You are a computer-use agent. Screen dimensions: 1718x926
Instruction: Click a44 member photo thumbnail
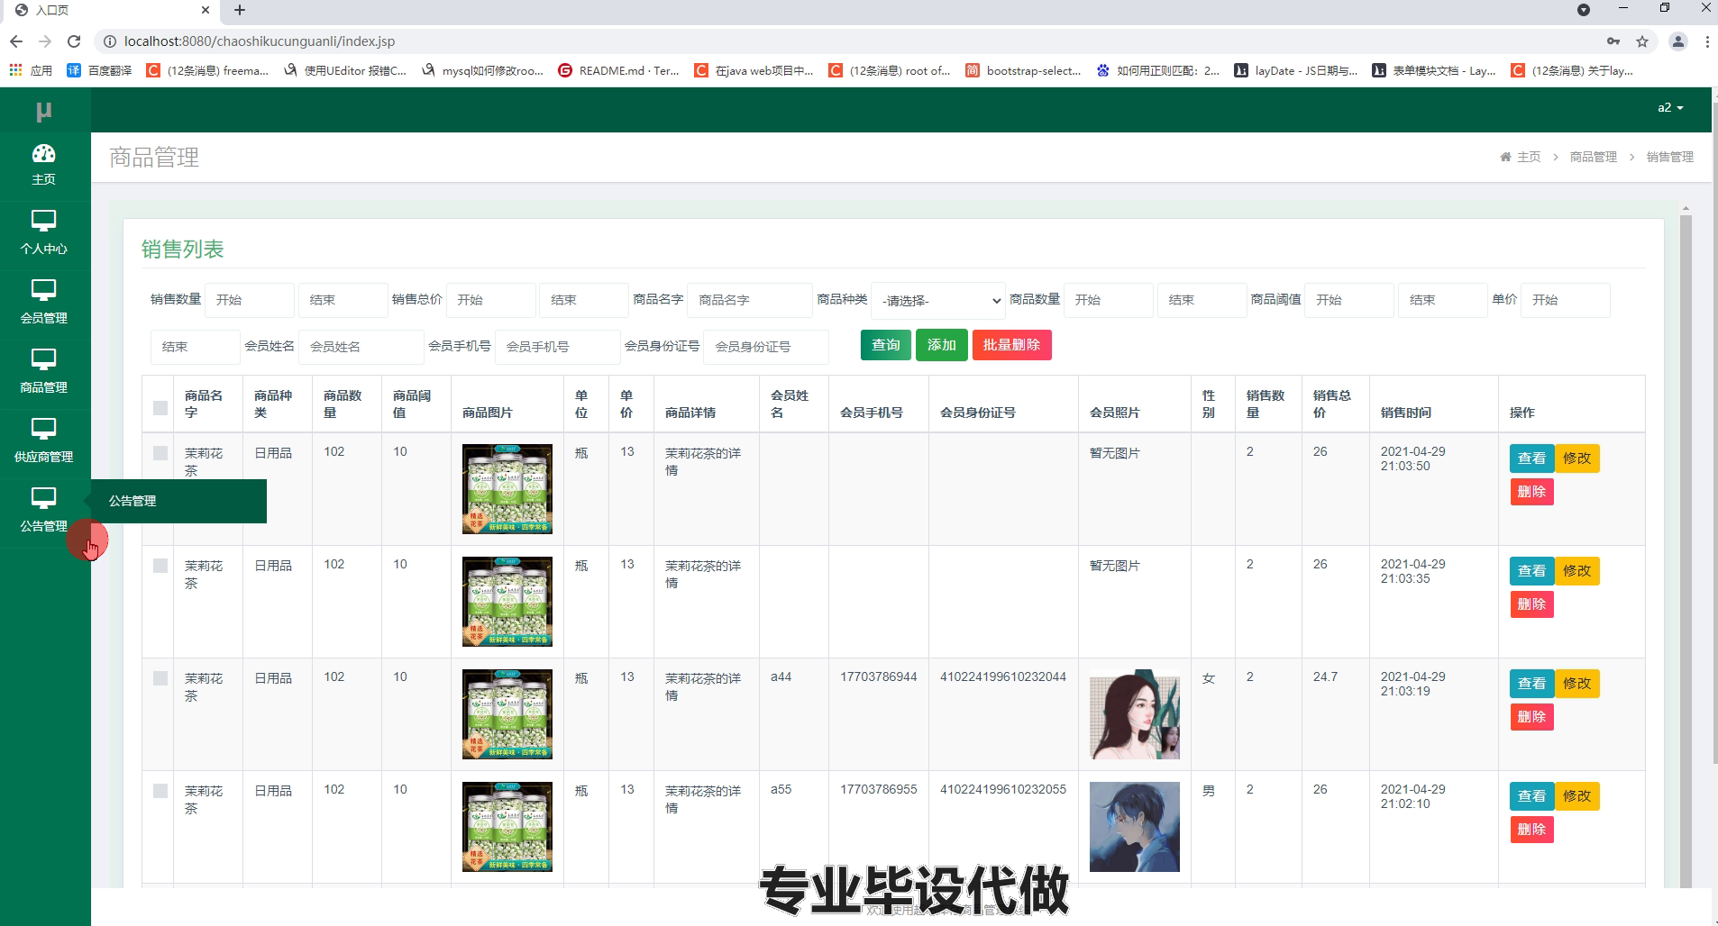(x=1134, y=714)
